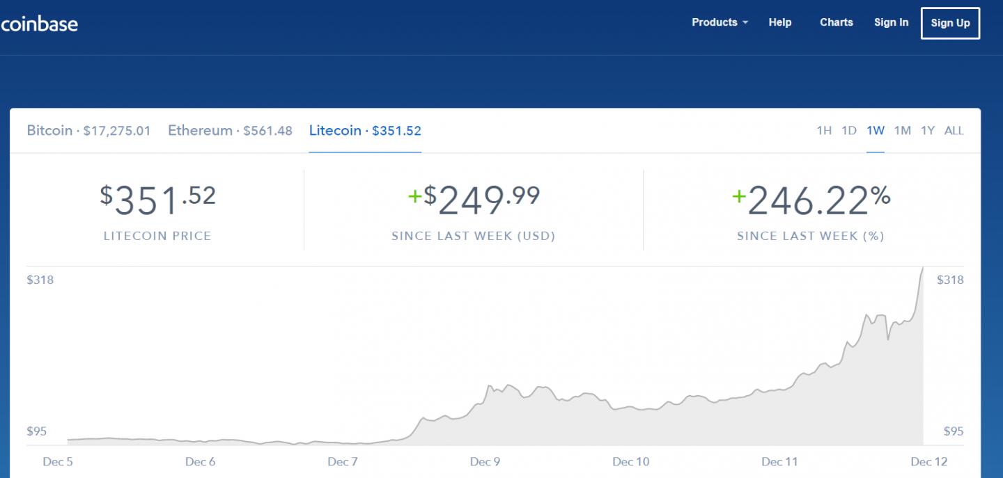1003x478 pixels.
Task: Switch to the Bitcoin price tab
Action: tap(88, 131)
